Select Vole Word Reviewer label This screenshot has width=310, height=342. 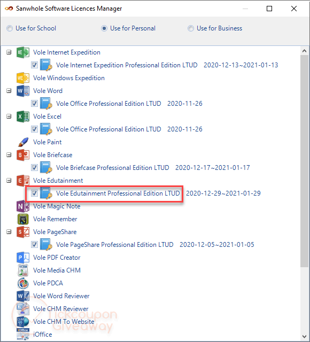61,296
